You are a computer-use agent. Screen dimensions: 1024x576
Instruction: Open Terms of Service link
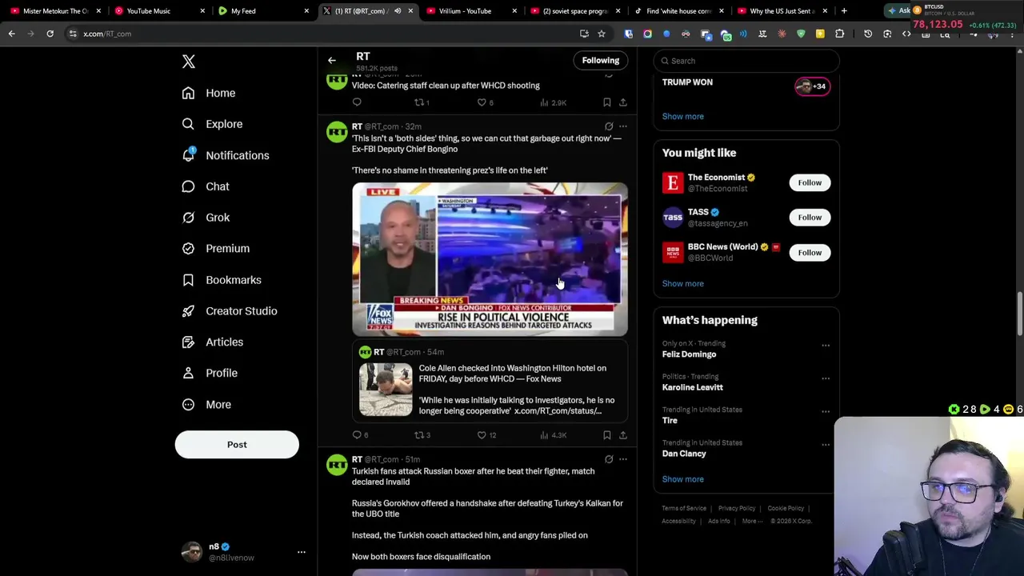pyautogui.click(x=684, y=509)
